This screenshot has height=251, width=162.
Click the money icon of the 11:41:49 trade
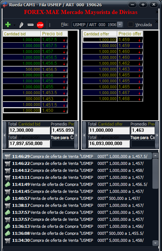(7, 184)
